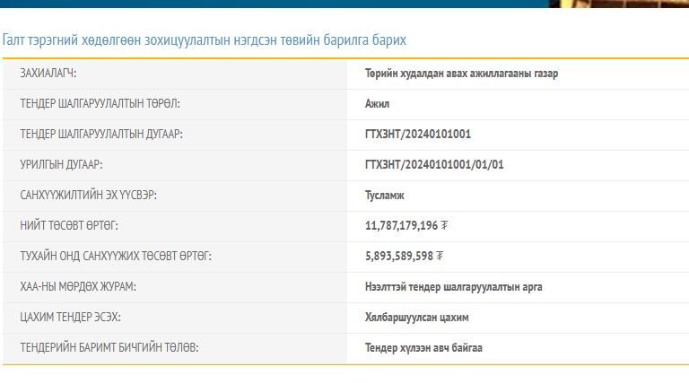Click the Тендер хүлээн авч байгаа status
The image size is (689, 384).
click(x=423, y=348)
